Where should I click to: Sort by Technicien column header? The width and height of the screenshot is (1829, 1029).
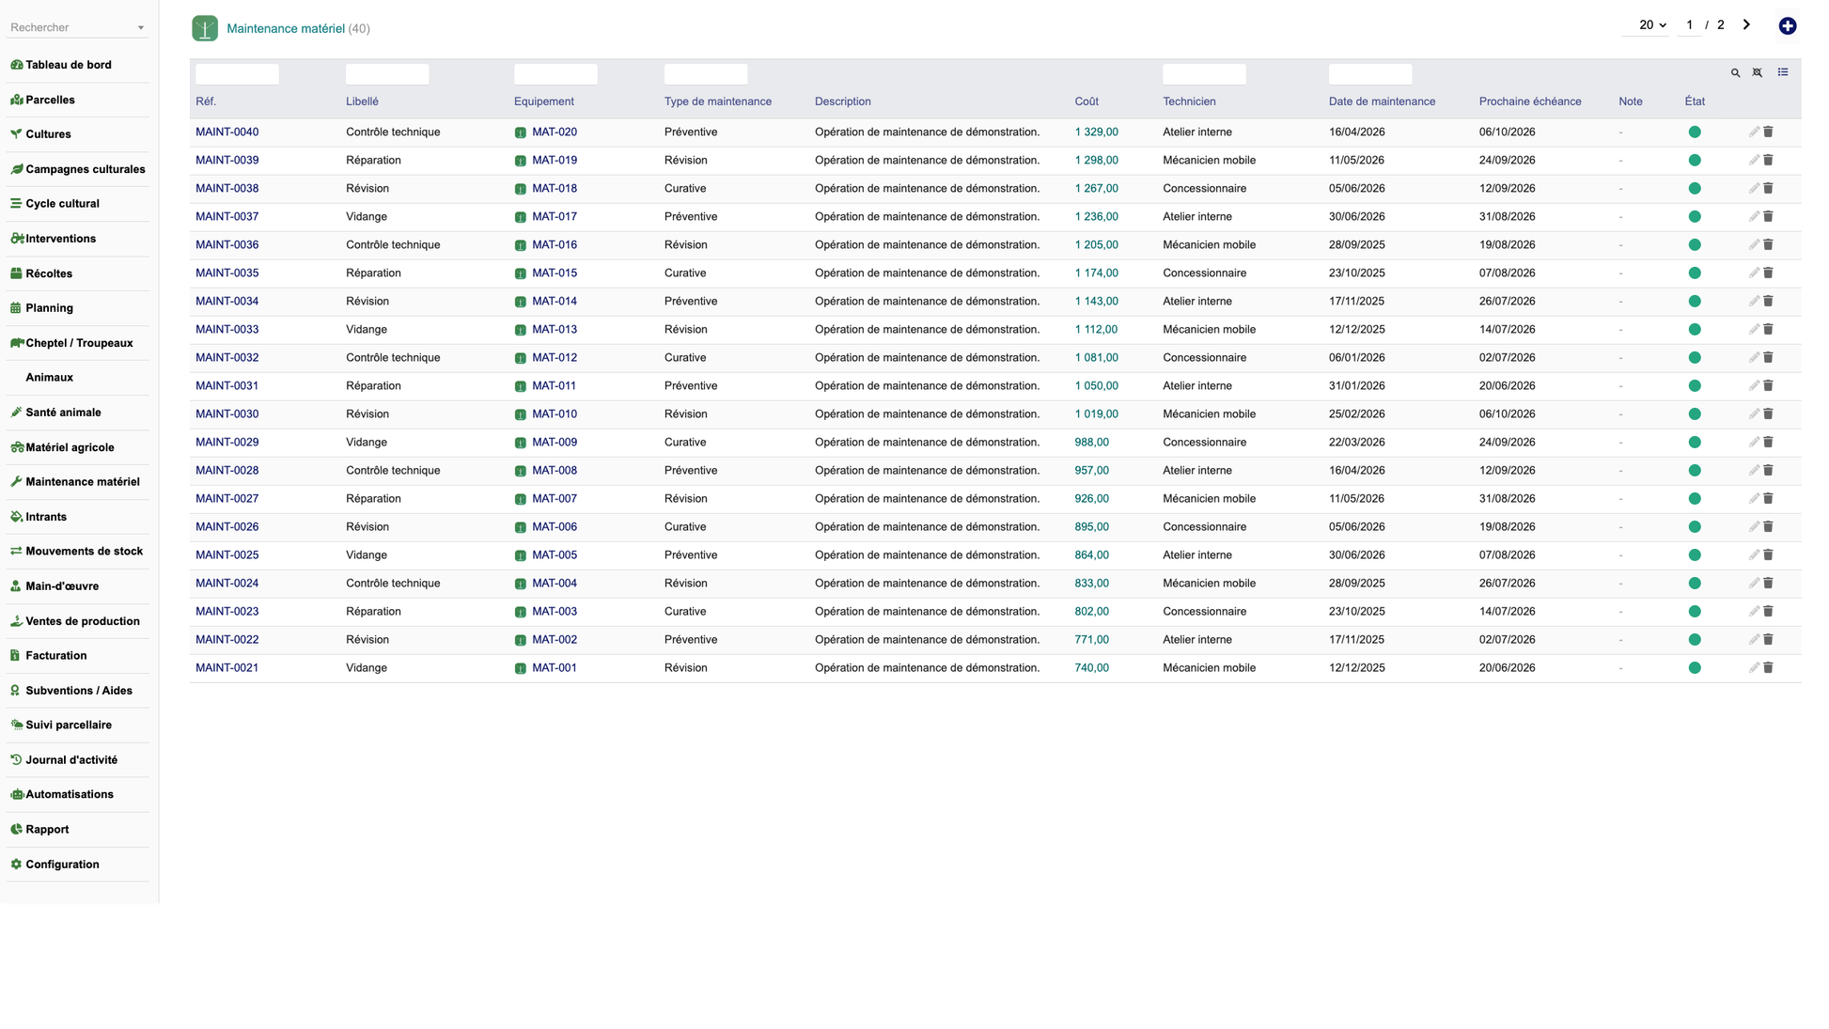[x=1188, y=101]
